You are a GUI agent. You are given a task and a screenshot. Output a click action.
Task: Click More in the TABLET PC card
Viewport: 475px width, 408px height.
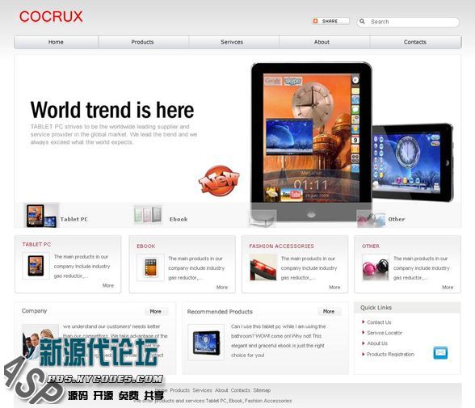point(108,285)
